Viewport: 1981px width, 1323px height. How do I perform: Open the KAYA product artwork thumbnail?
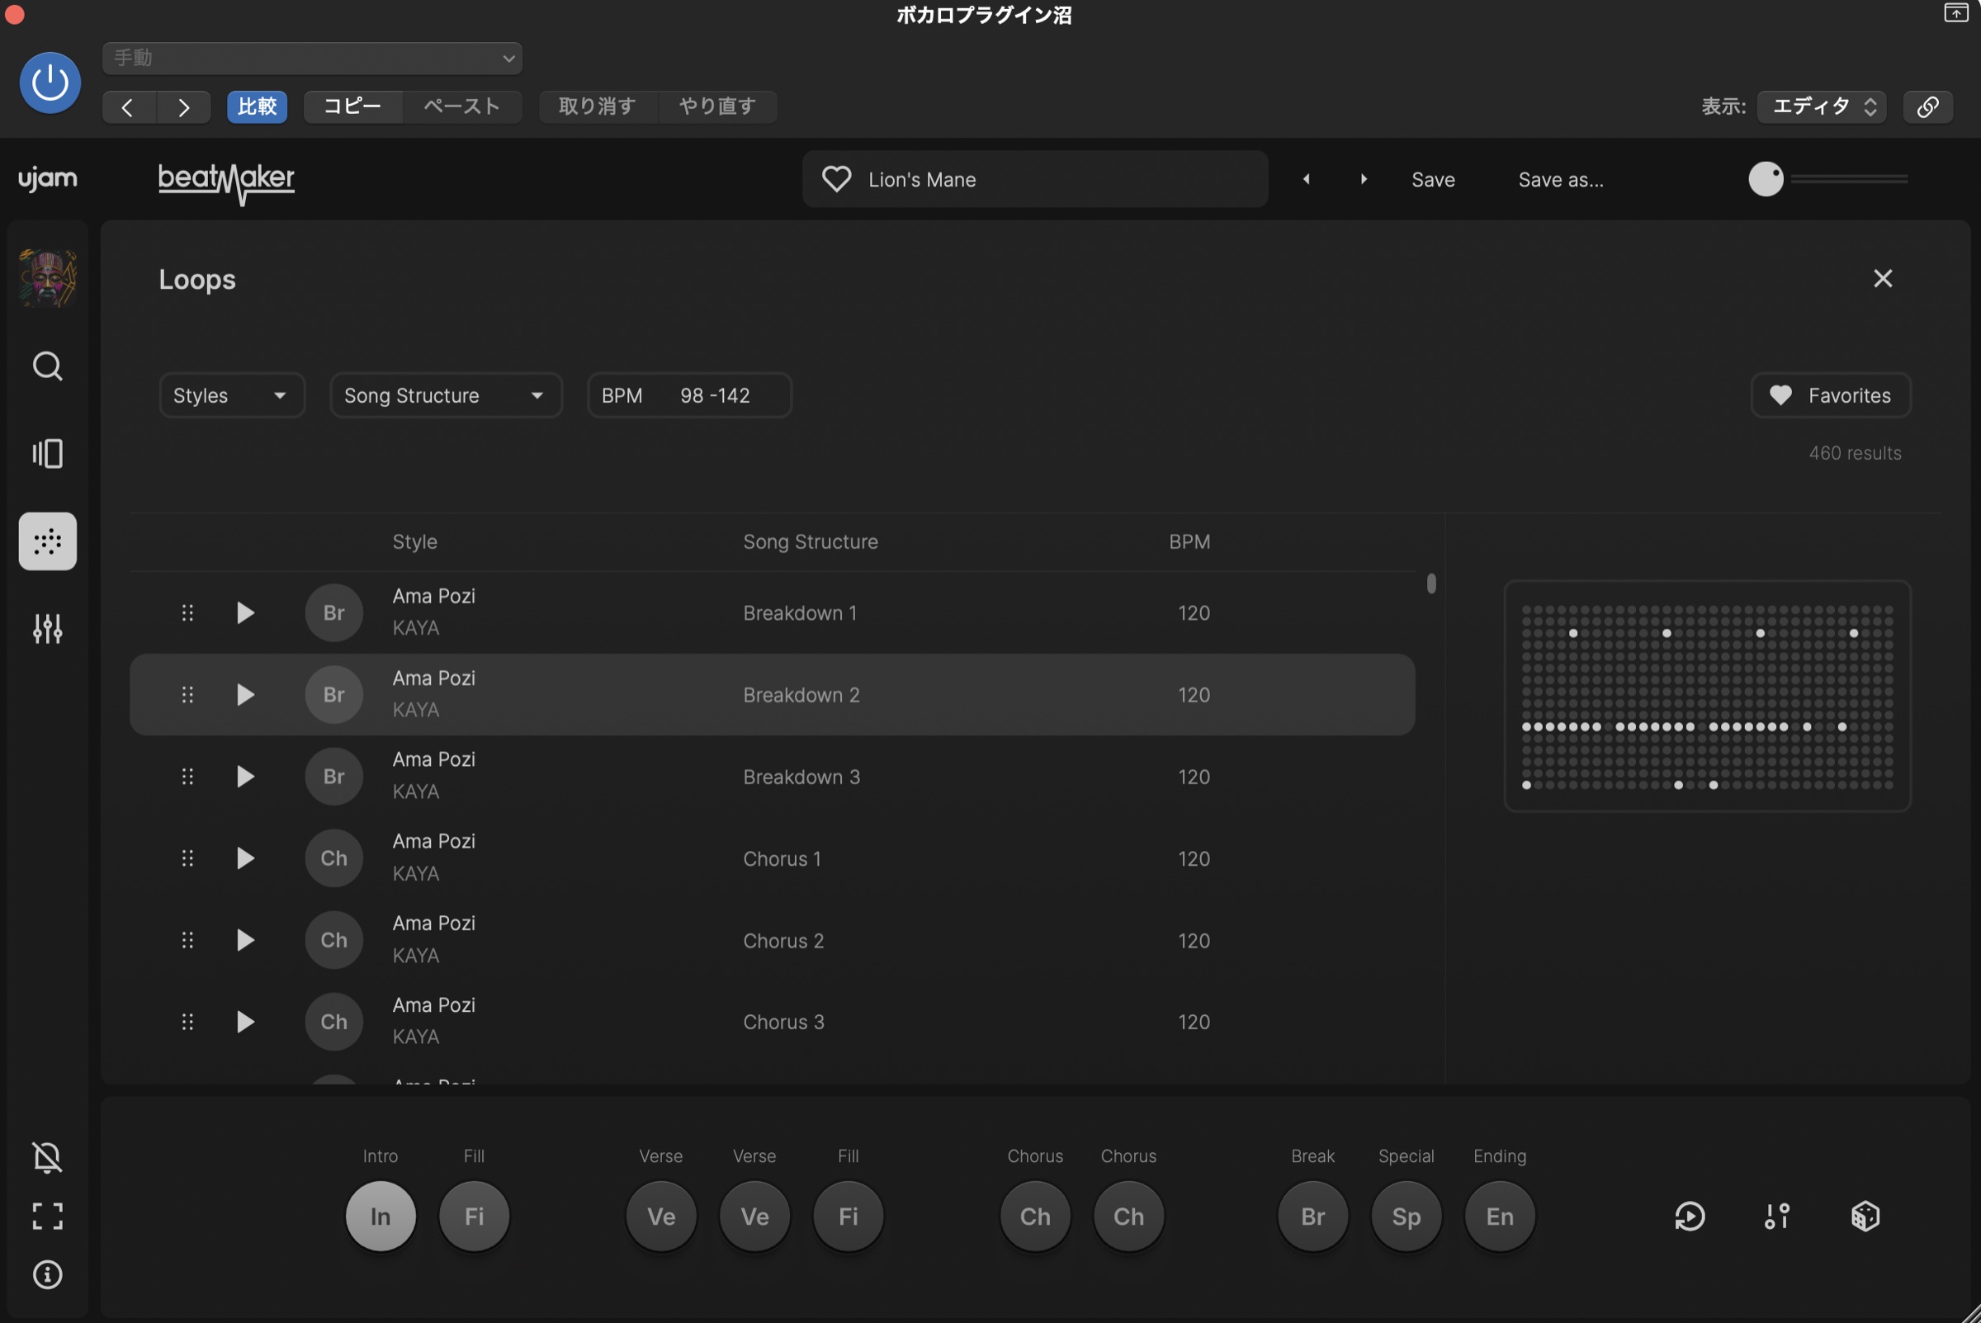point(47,277)
